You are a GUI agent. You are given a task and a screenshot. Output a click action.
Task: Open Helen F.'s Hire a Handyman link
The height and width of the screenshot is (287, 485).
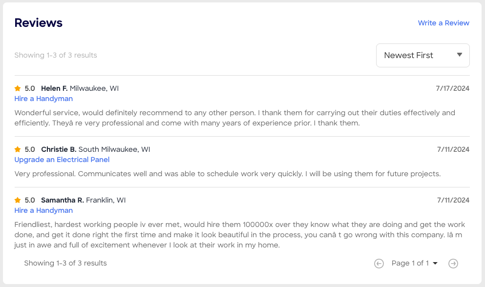[43, 99]
